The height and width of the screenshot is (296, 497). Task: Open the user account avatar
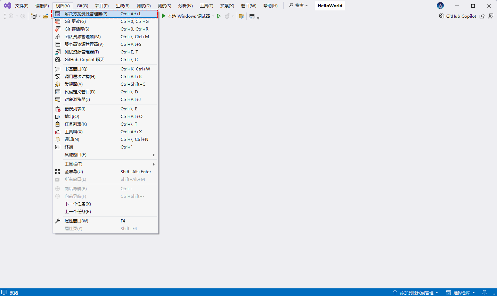pos(440,6)
